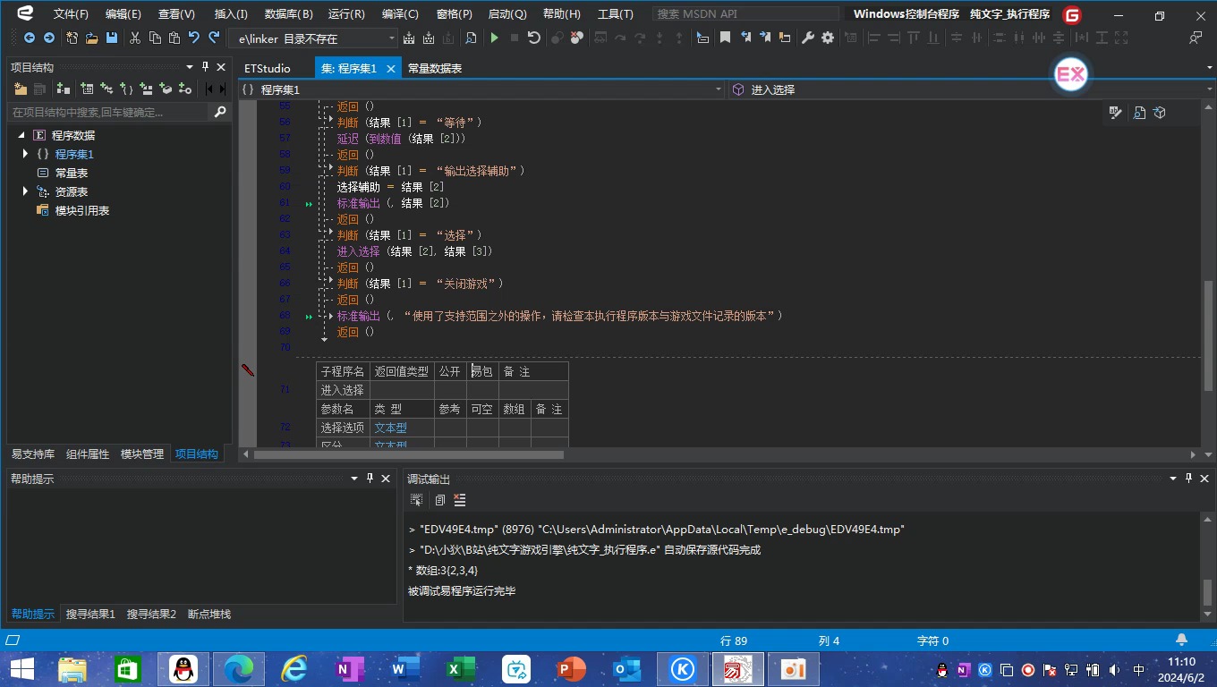Click the Run (green play) button
Viewport: 1217px width, 687px height.
pos(494,38)
